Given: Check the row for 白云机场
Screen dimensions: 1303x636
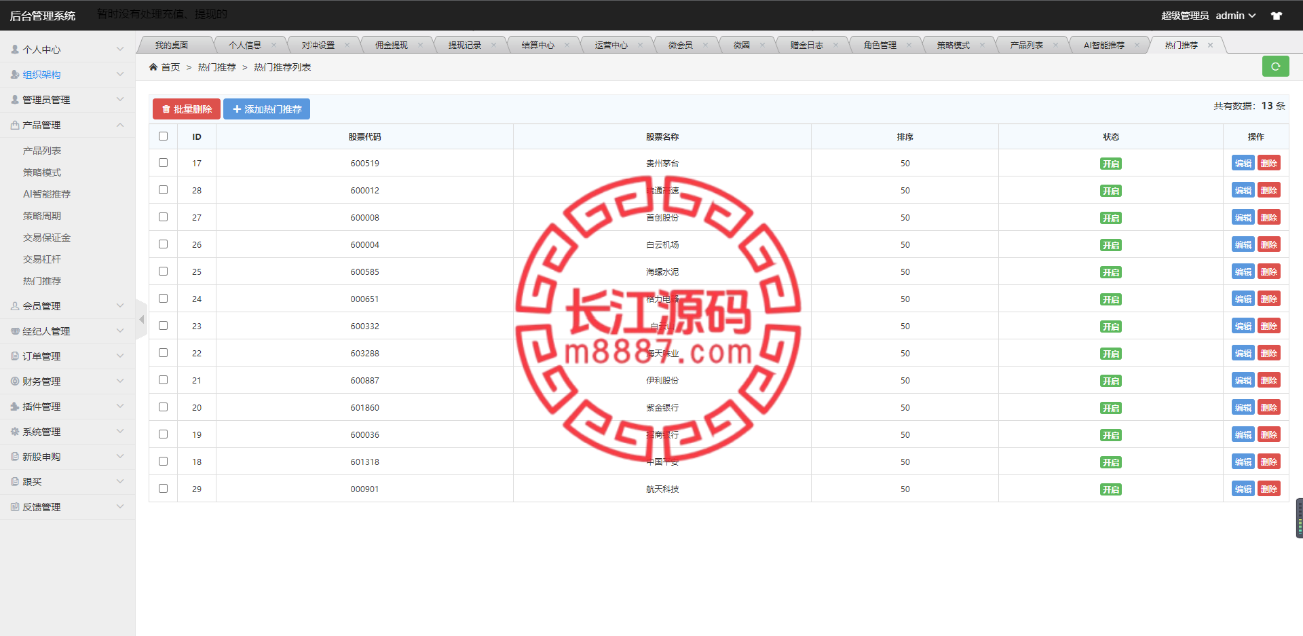Looking at the screenshot, I should (163, 244).
